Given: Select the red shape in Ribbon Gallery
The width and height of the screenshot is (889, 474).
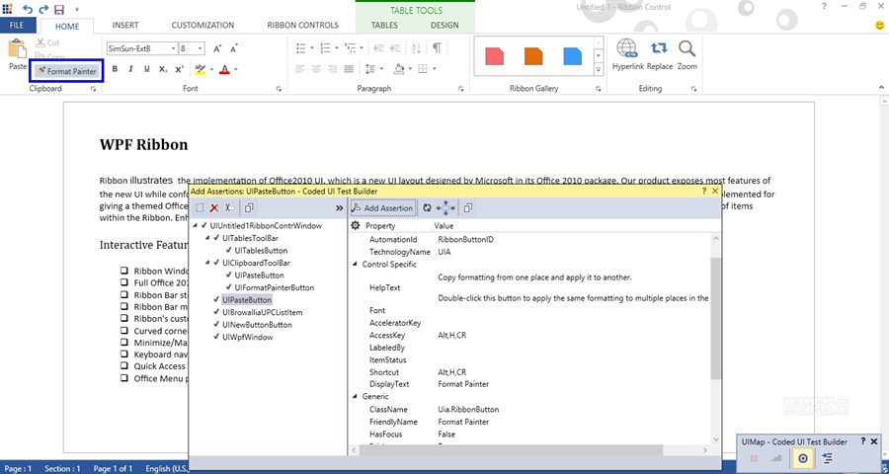Looking at the screenshot, I should point(495,56).
